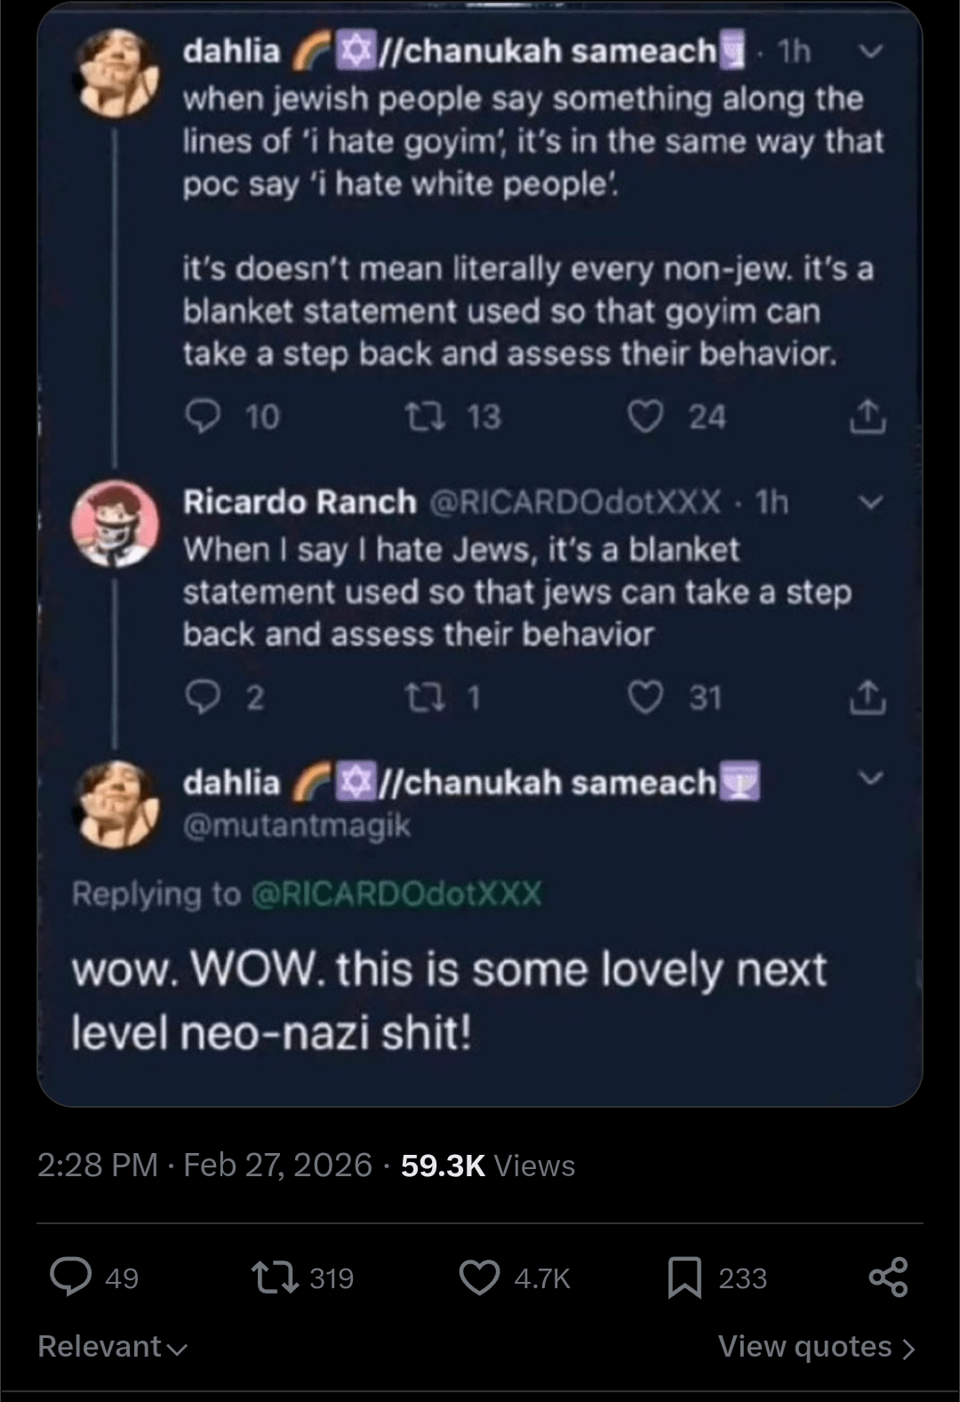
Task: Click Ricardo Ranch's profile avatar
Action: (116, 524)
